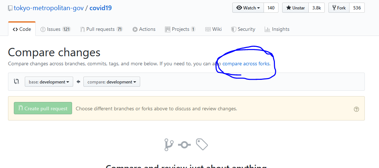This screenshot has height=168, width=379.
Task: View the 140 watchers count
Action: (x=271, y=8)
